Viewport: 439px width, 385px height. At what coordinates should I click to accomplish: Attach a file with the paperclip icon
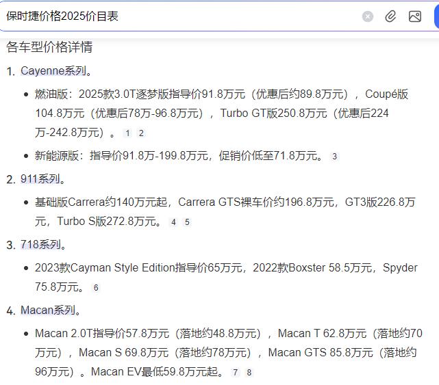pos(390,16)
